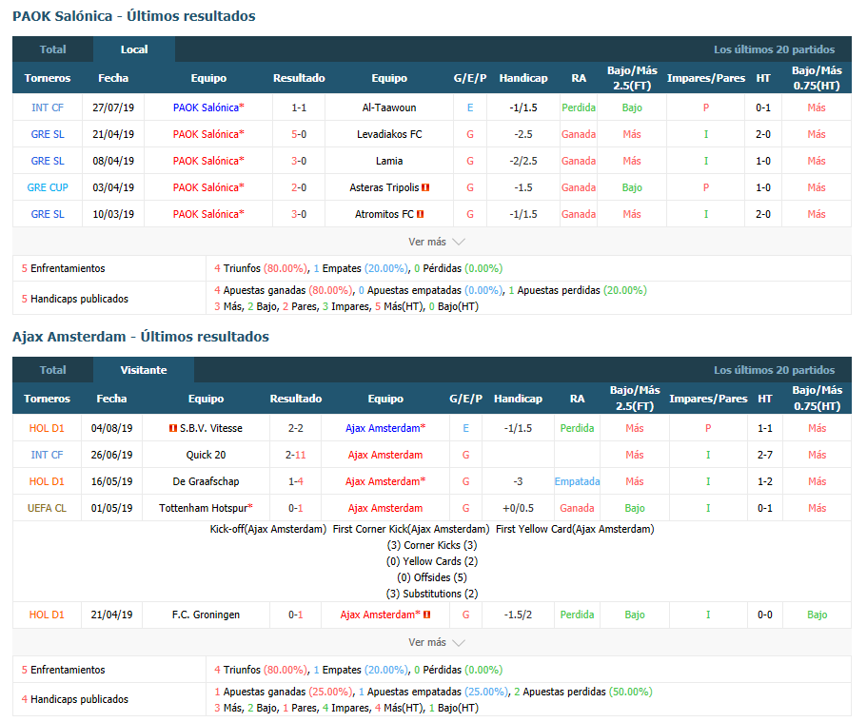Viewport: 867px width, 722px height.
Task: Open the Levadiakos FC team link
Action: point(389,134)
